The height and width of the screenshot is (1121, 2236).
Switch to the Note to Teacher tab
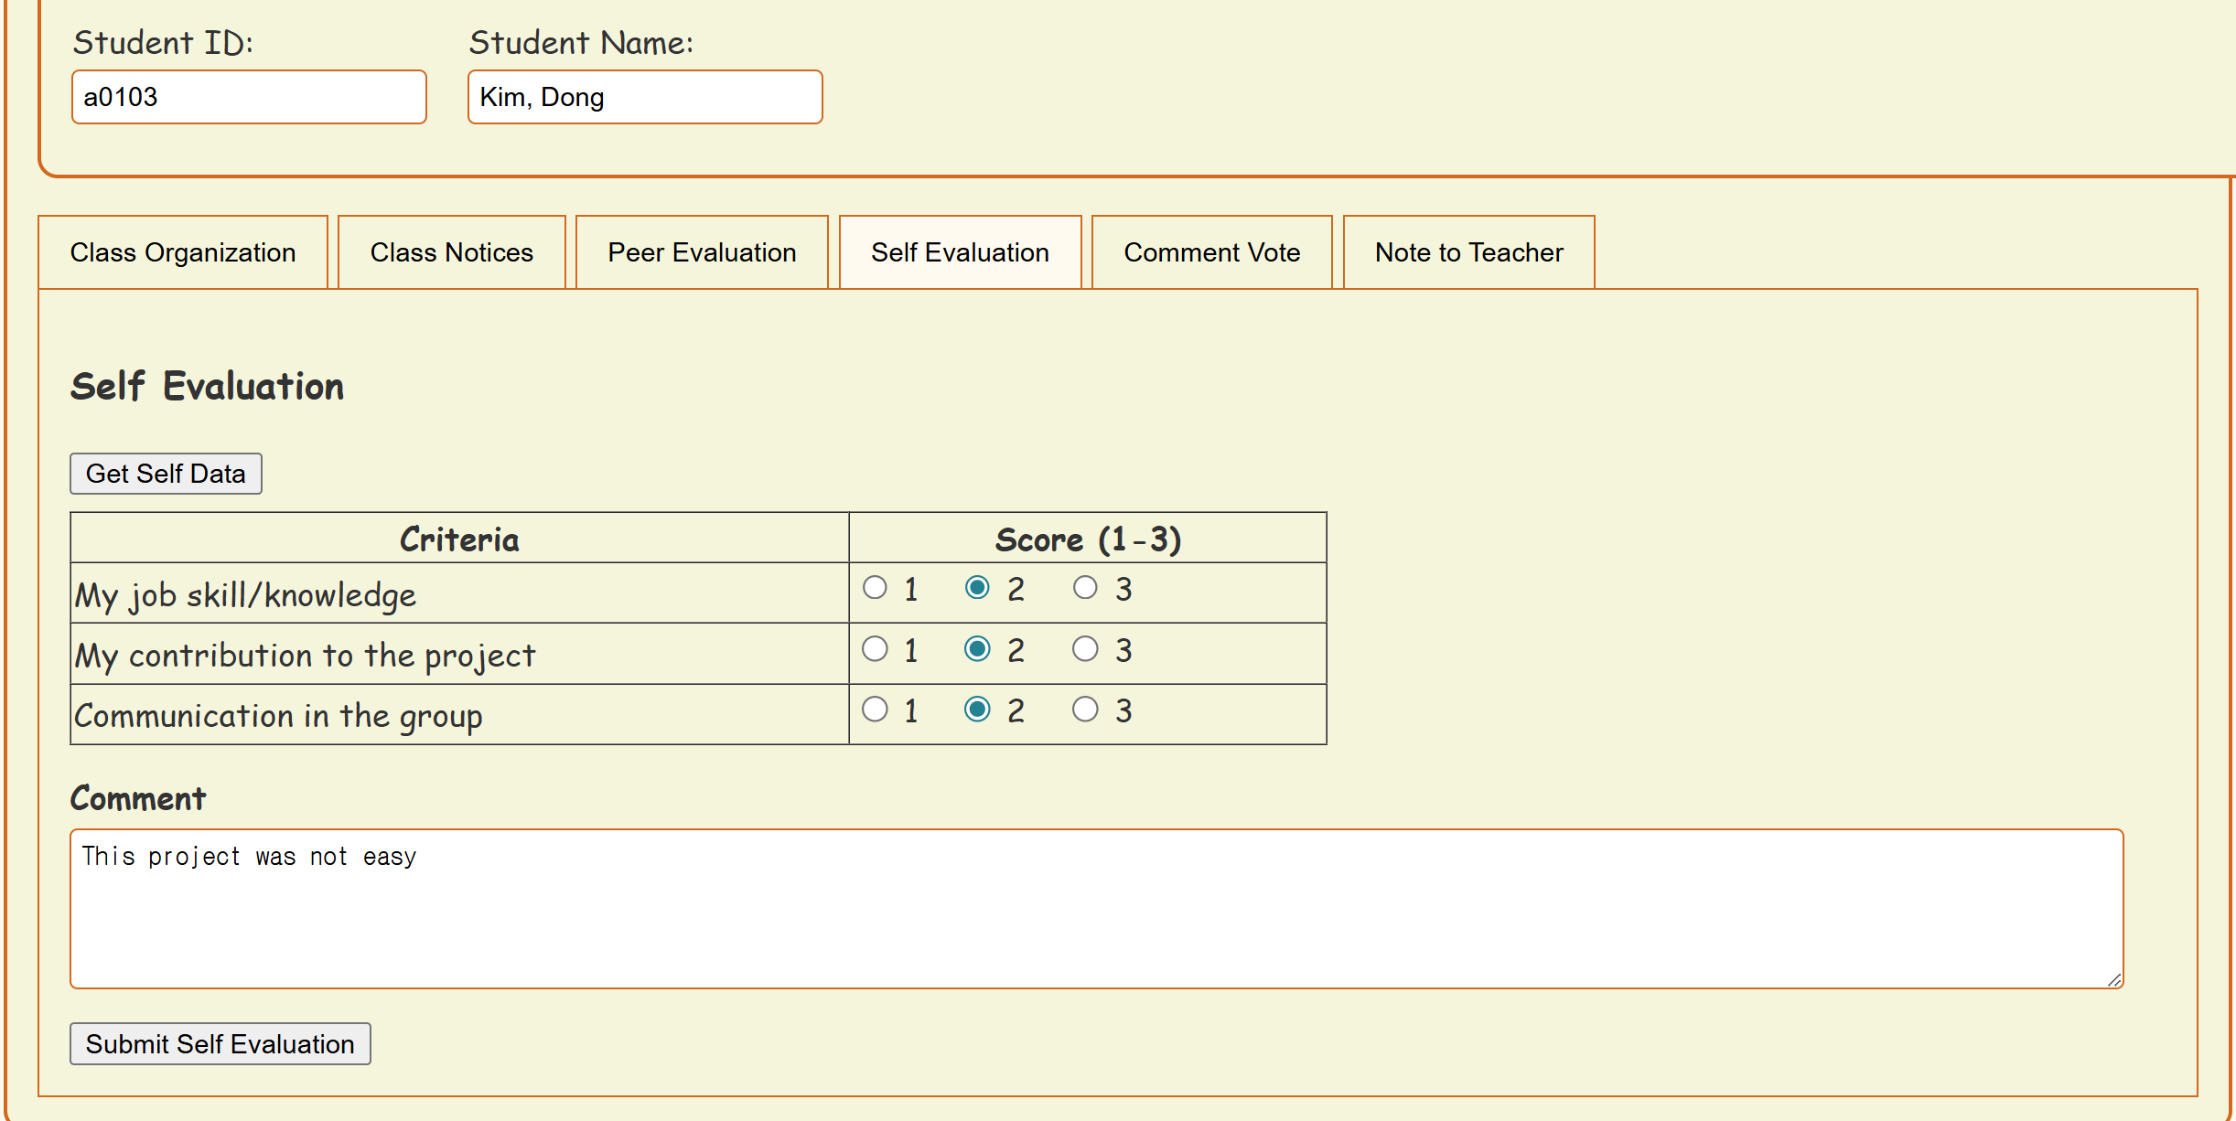(x=1468, y=252)
